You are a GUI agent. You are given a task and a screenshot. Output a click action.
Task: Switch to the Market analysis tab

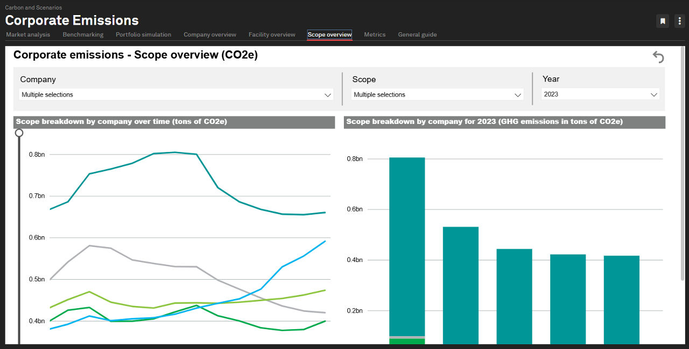coord(28,34)
